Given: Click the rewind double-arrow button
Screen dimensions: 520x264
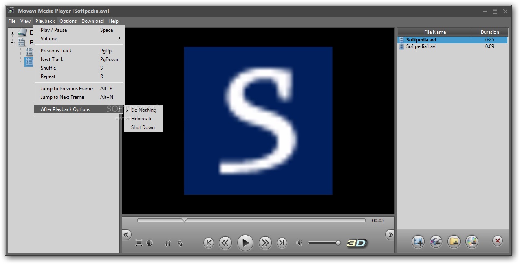Looking at the screenshot, I should [x=225, y=243].
